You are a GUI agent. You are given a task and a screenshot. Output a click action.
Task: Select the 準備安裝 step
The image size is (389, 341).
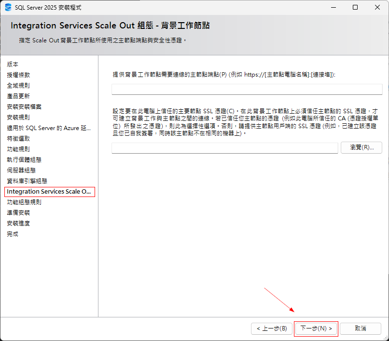[18, 213]
